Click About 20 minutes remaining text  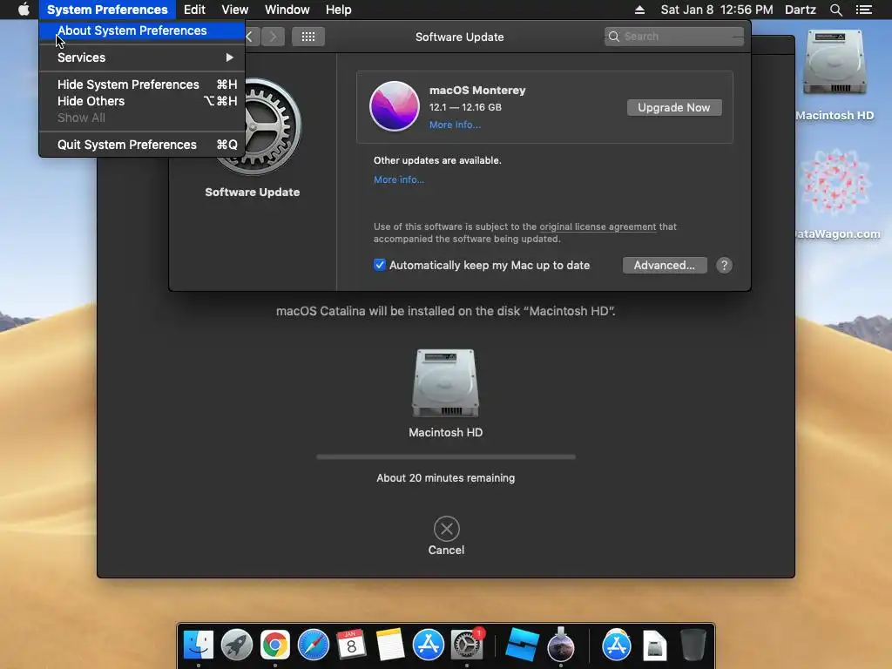pos(445,478)
